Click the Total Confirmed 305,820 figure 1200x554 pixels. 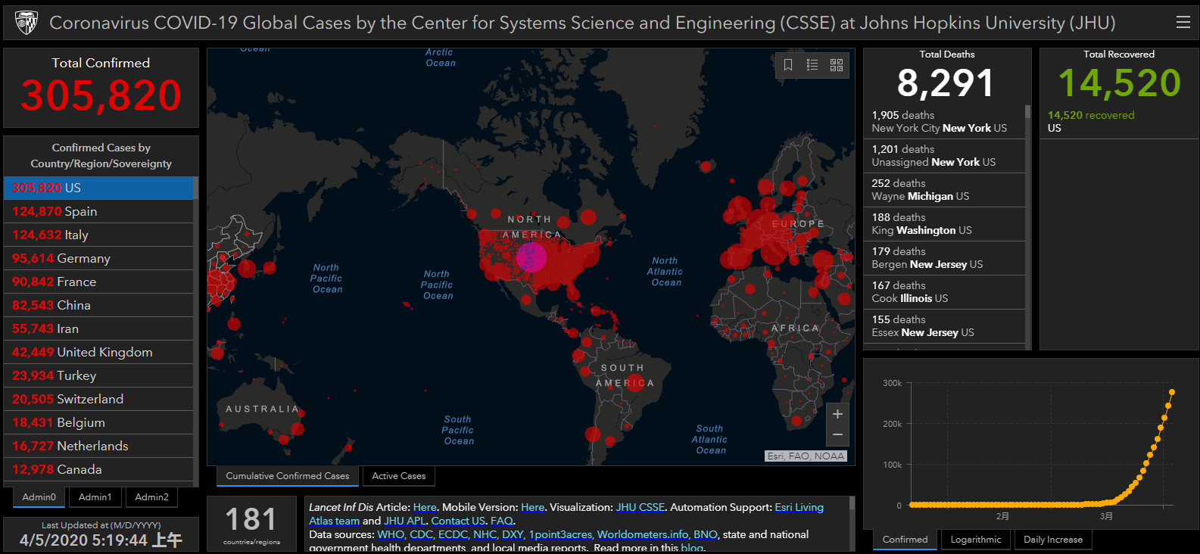click(x=101, y=95)
